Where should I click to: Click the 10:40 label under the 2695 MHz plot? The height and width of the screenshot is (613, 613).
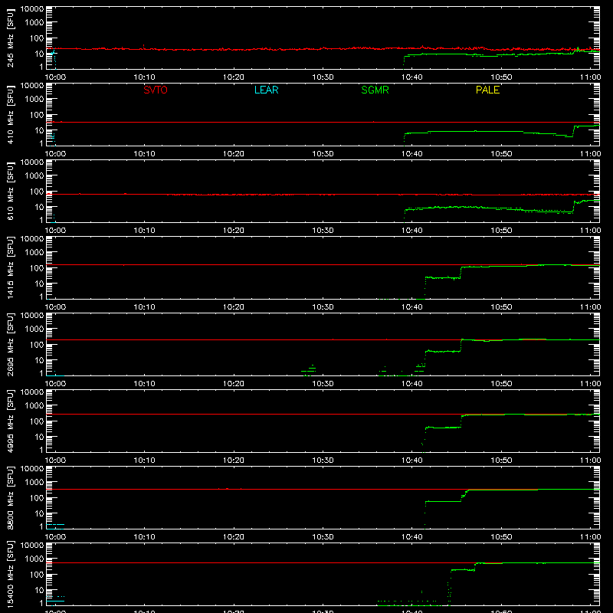(x=412, y=384)
